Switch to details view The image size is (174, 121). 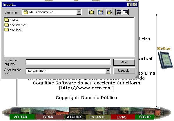click(x=125, y=12)
